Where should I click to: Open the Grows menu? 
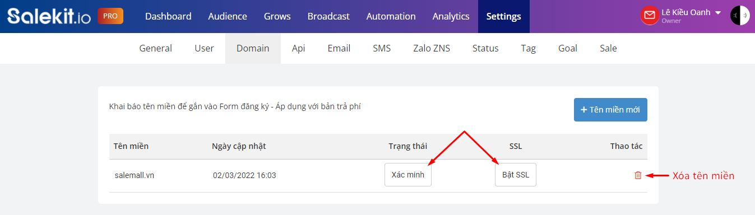coord(277,16)
